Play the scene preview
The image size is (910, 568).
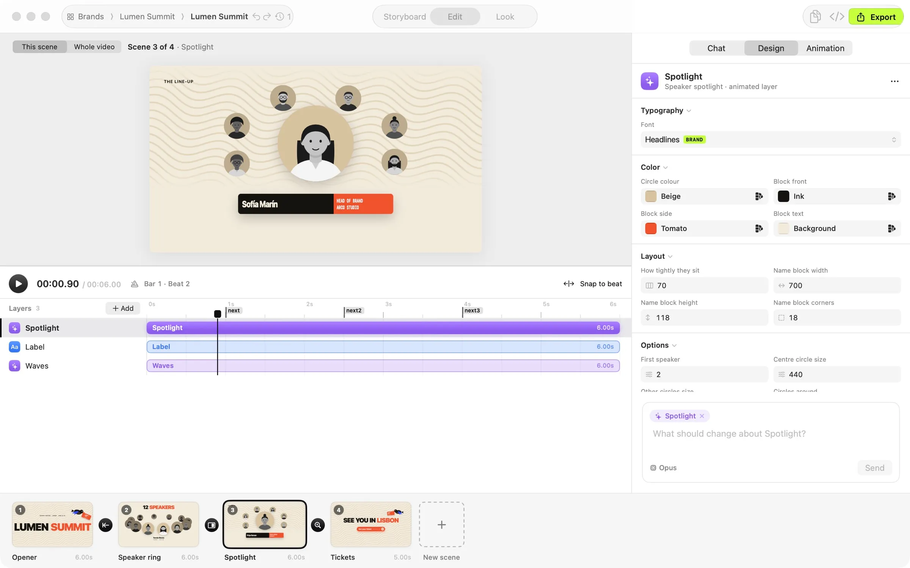click(18, 284)
